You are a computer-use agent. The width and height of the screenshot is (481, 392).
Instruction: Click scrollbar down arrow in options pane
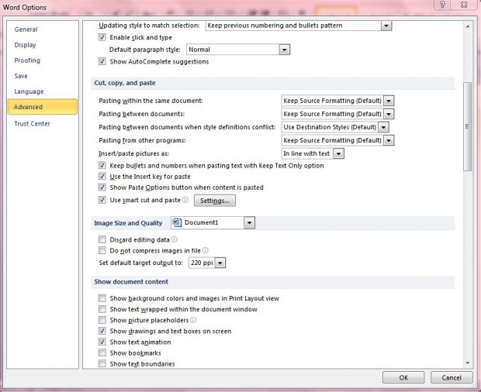[x=468, y=363]
